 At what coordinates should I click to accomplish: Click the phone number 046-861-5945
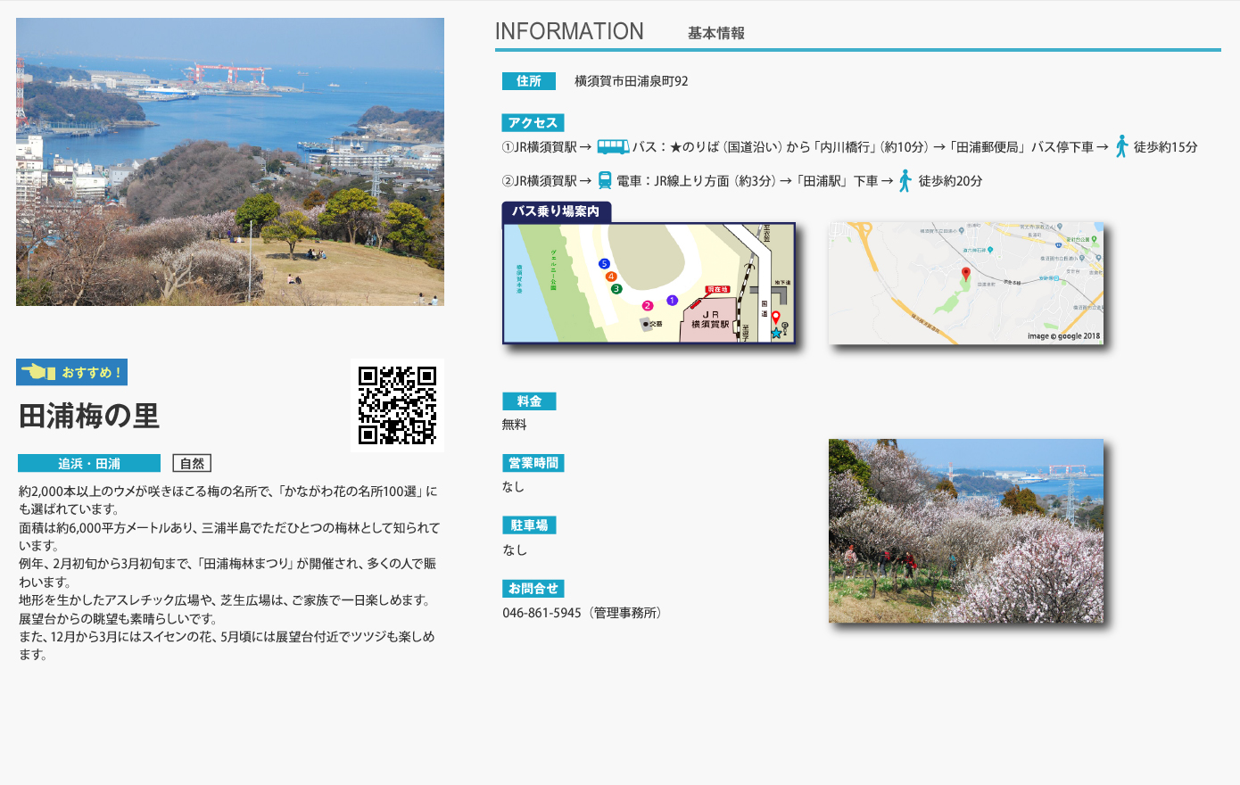coord(541,613)
